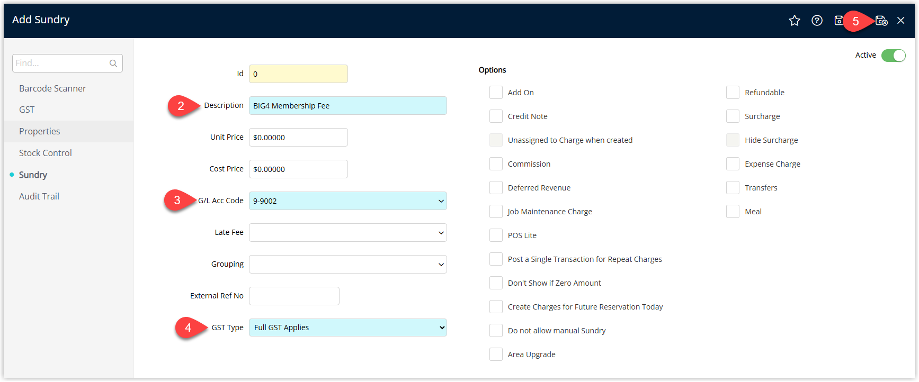
Task: Open the help question mark icon
Action: (817, 21)
